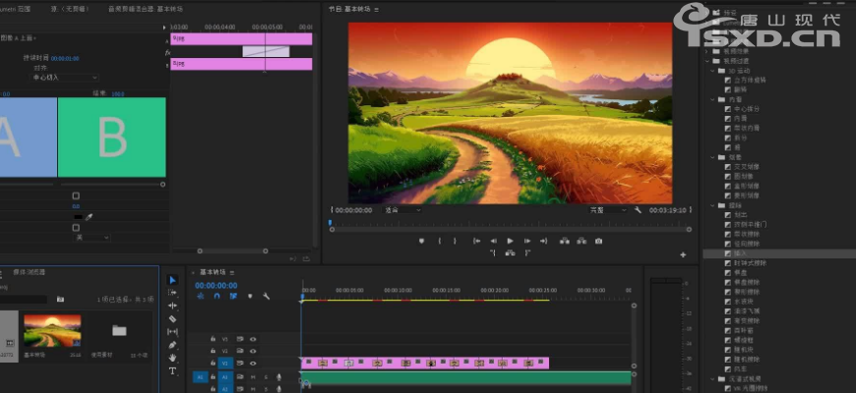The image size is (856, 393).
Task: Toggle lock on track V3
Action: coord(213,339)
